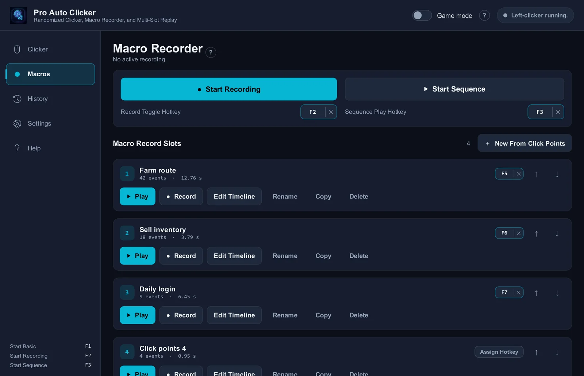Viewport: 584px width, 376px height.
Task: Click Start Sequence button
Action: tap(454, 89)
